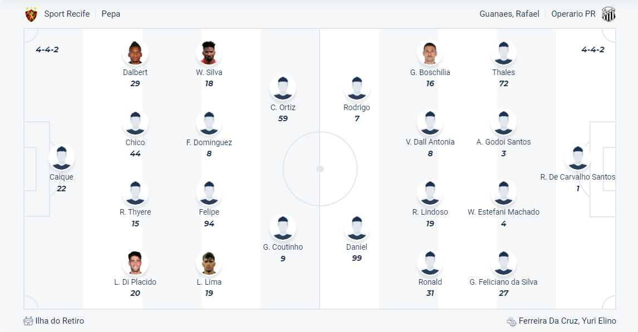
Task: Open coach Pepa's profile link
Action: pyautogui.click(x=111, y=14)
